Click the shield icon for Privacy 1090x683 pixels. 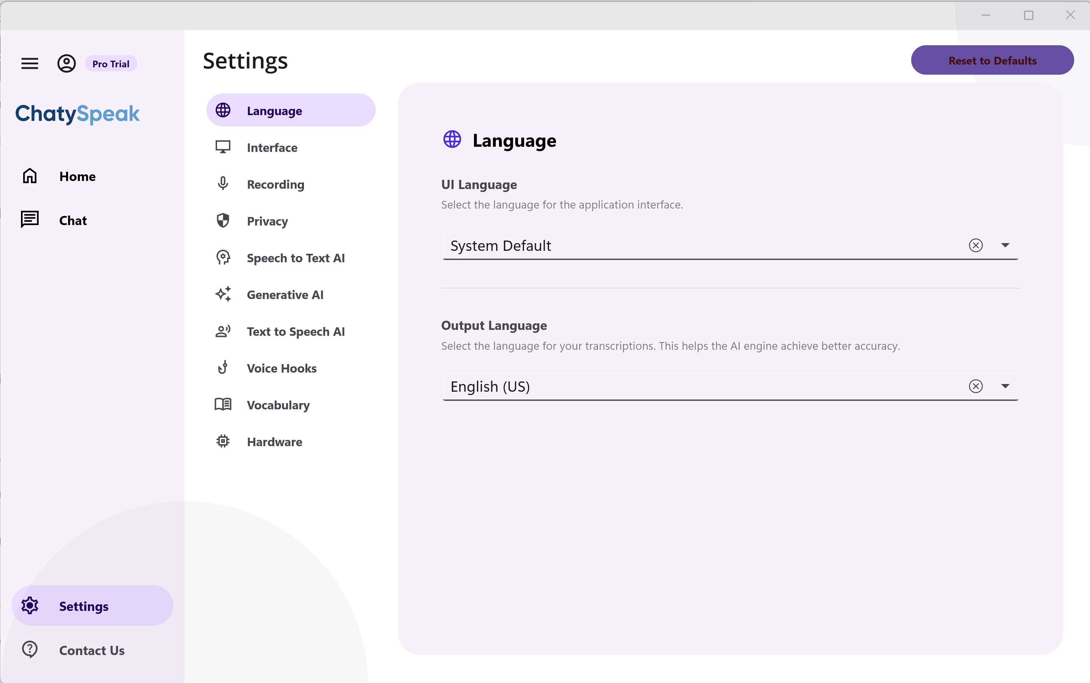[223, 221]
